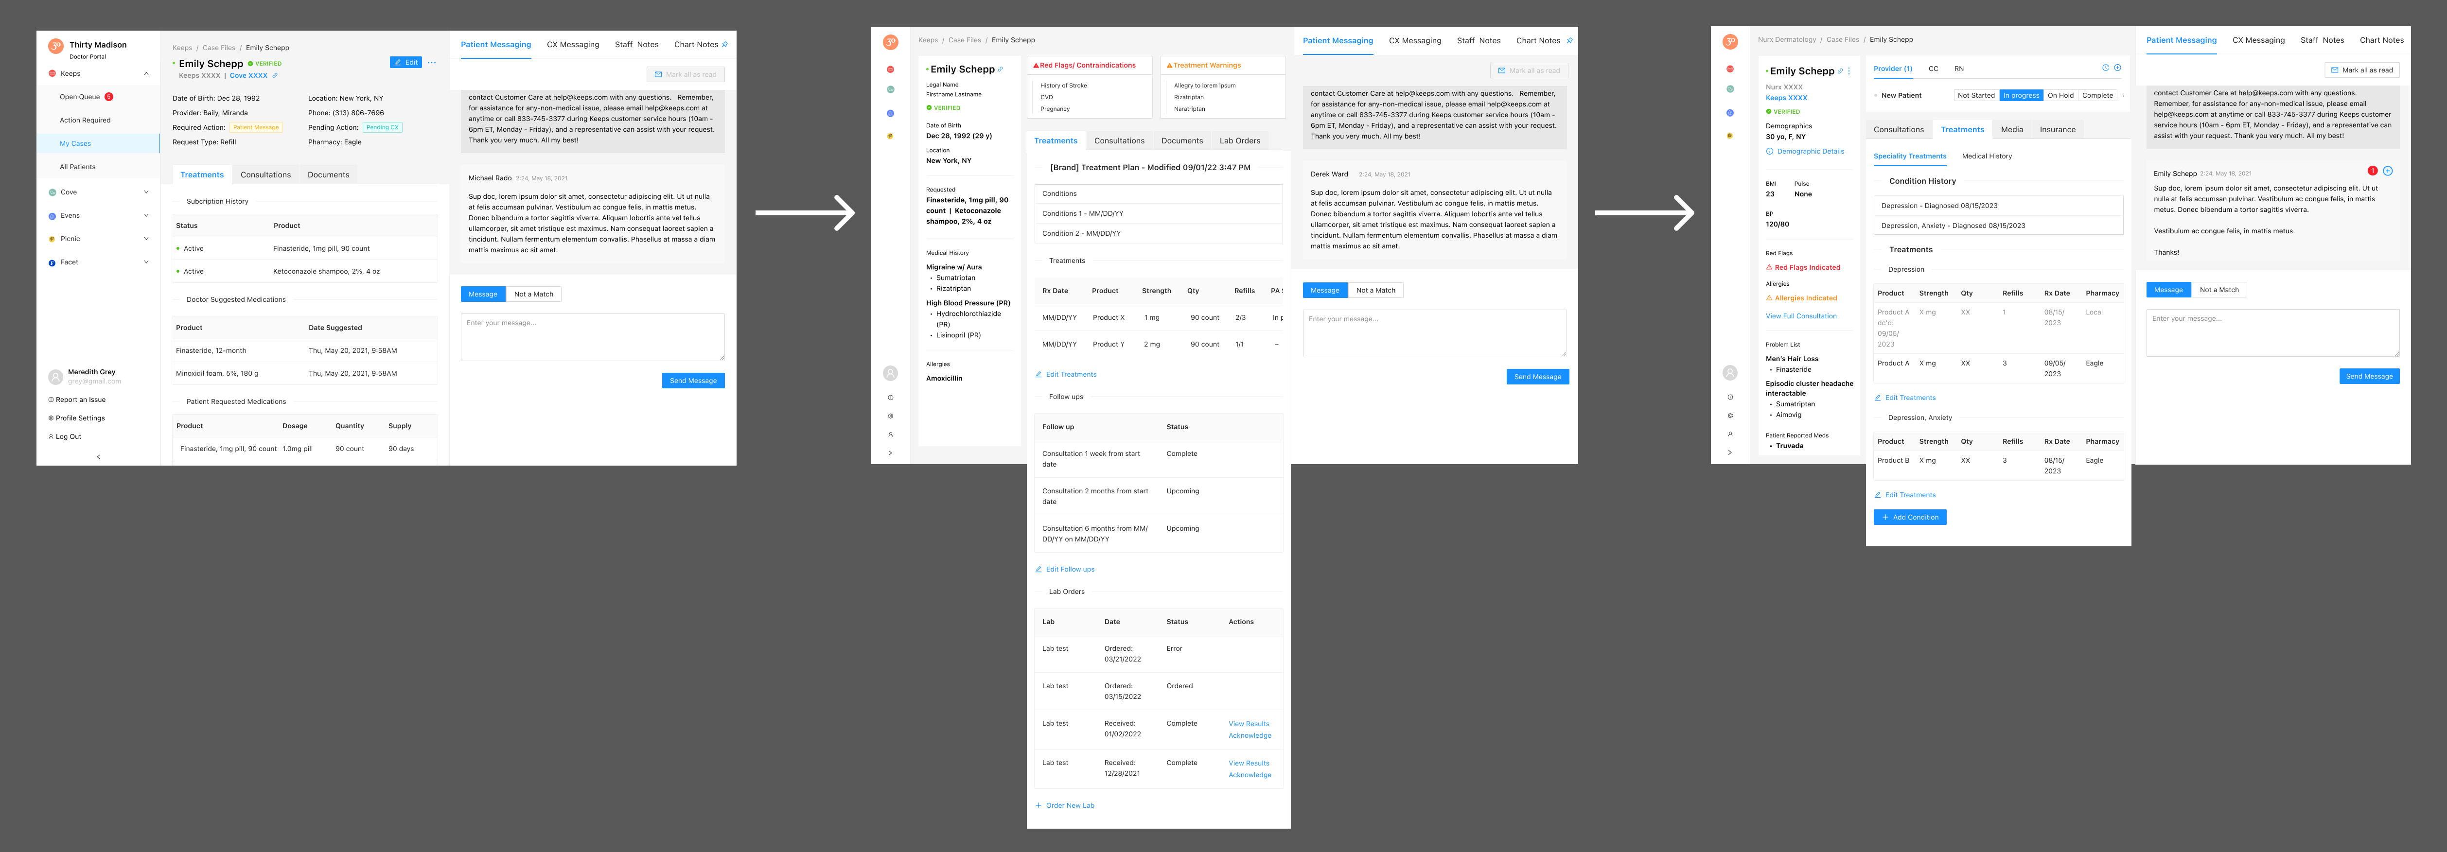The image size is (2447, 852).
Task: Expand third screen's sidebar with right chevron
Action: (1730, 452)
